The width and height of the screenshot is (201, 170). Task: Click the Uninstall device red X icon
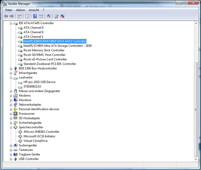(x=62, y=16)
